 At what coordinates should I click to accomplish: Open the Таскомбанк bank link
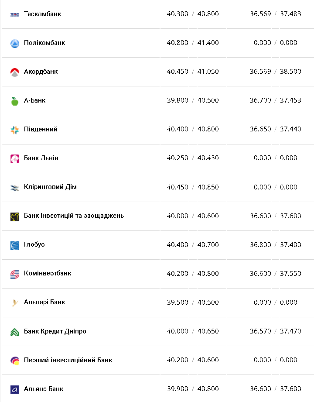click(x=42, y=14)
